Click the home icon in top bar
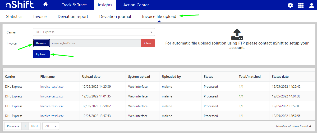 click(x=45, y=5)
